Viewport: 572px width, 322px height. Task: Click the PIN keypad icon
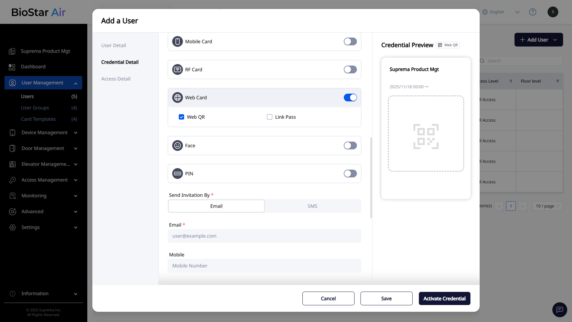point(177,174)
